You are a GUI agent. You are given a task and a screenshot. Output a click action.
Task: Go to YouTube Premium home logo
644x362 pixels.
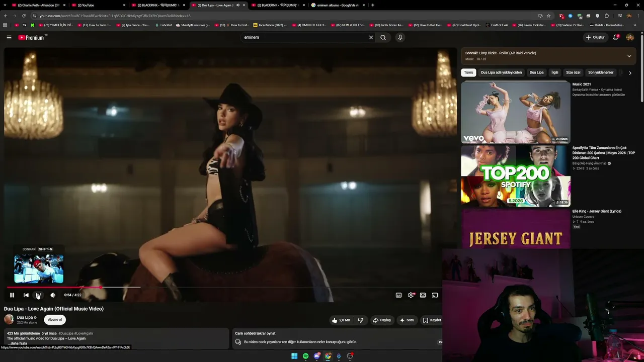point(31,37)
